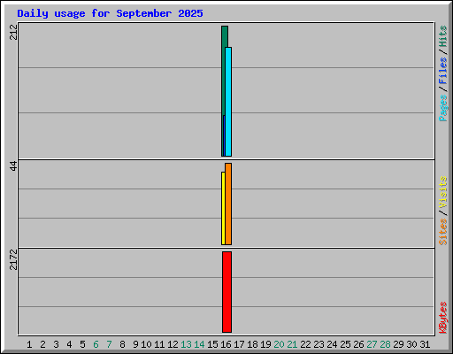Click day 31 on the x-axis
The height and width of the screenshot is (354, 453).
(x=425, y=344)
